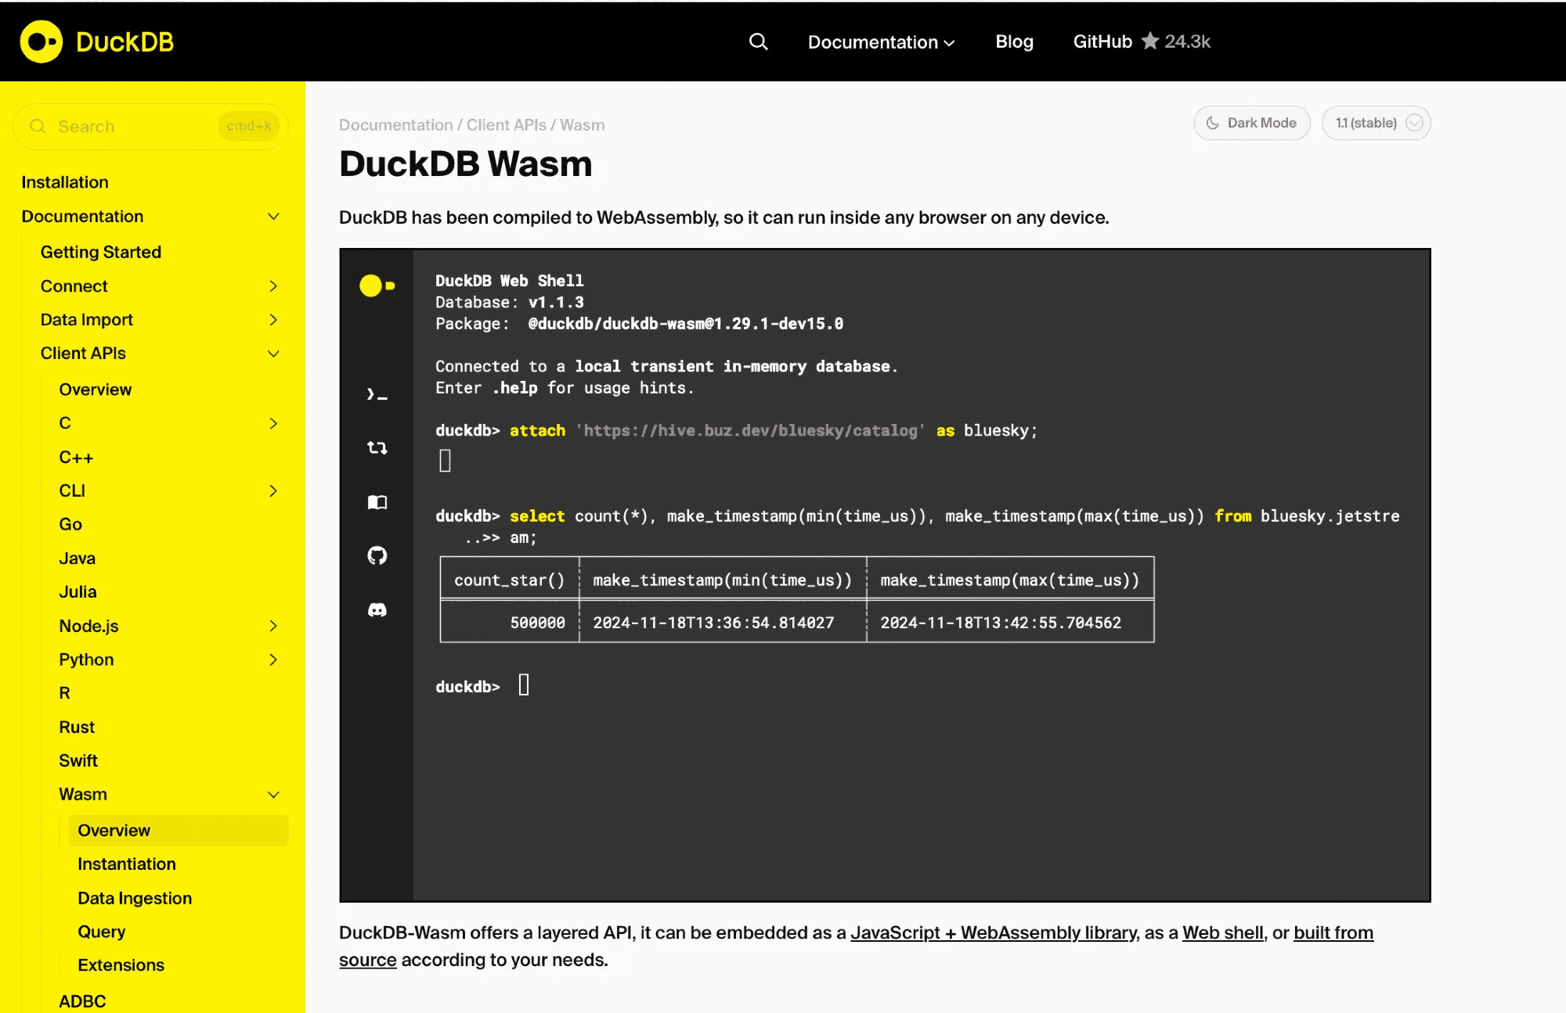1566x1013 pixels.
Task: Focus the sidebar Search field
Action: click(x=150, y=126)
